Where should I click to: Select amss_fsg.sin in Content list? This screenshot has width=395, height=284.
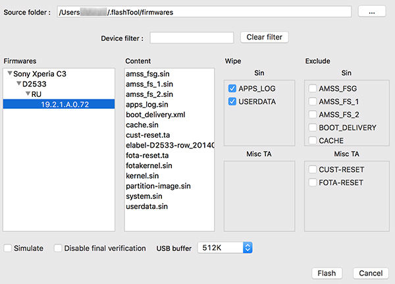[x=147, y=74]
